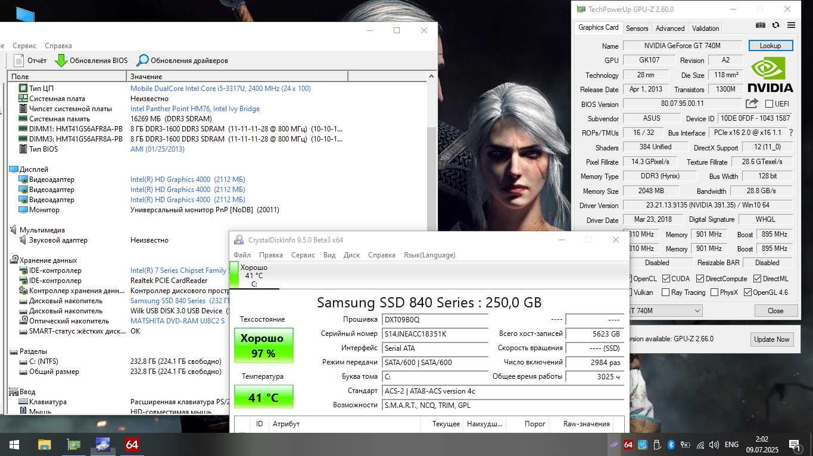This screenshot has height=456, width=813.
Task: Open the Сервис menu in AIDA64
Action: (x=24, y=45)
